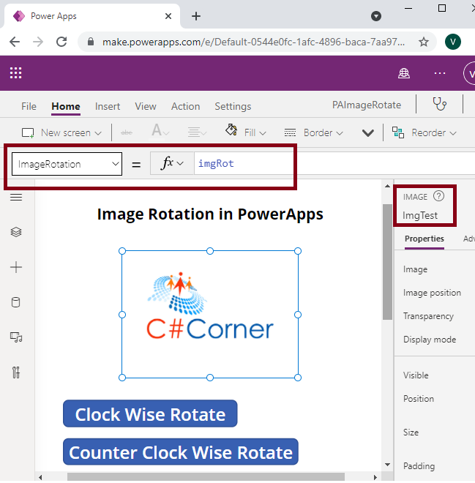Screen dimensions: 475x483
Task: Click the Fill paint bucket icon
Action: pos(231,130)
